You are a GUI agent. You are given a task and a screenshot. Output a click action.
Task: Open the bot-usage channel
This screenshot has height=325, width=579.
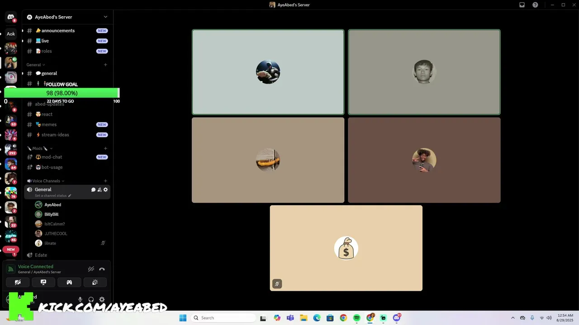point(67,167)
